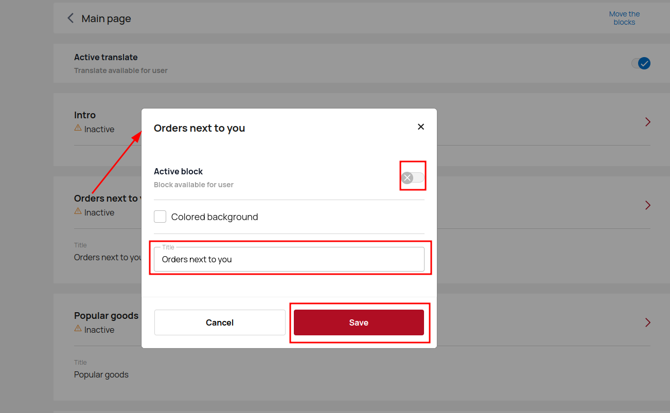670x413 pixels.
Task: Select the Intro block heading
Action: [85, 115]
